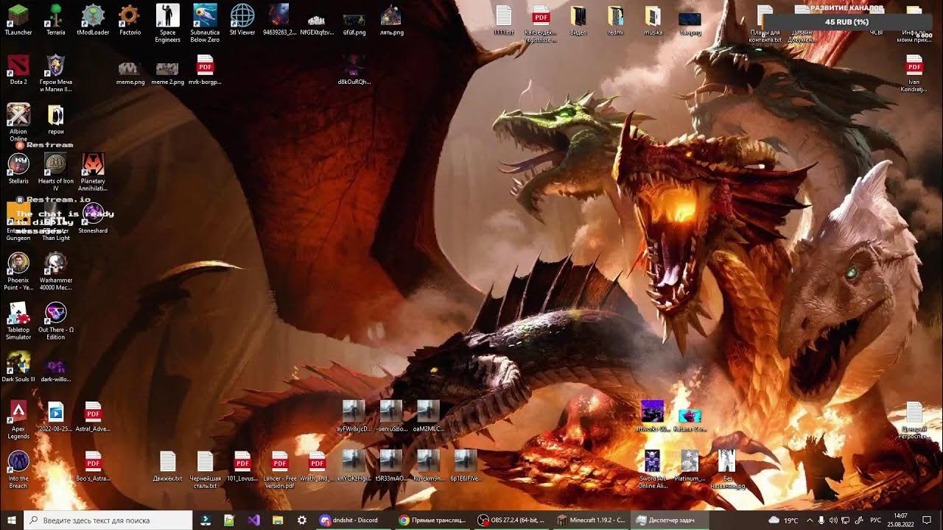This screenshot has width=943, height=530.
Task: Select the Dark Souls III shortcut
Action: click(18, 367)
